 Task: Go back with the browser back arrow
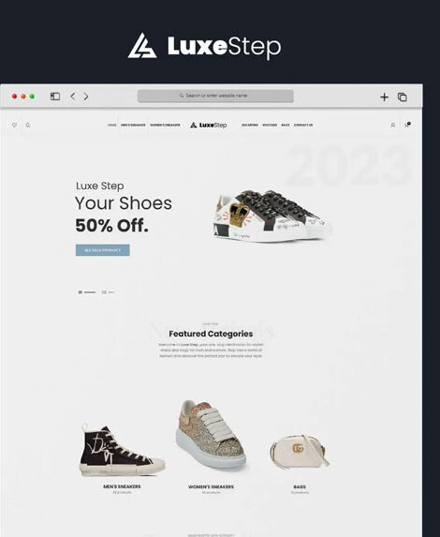pyautogui.click(x=72, y=97)
